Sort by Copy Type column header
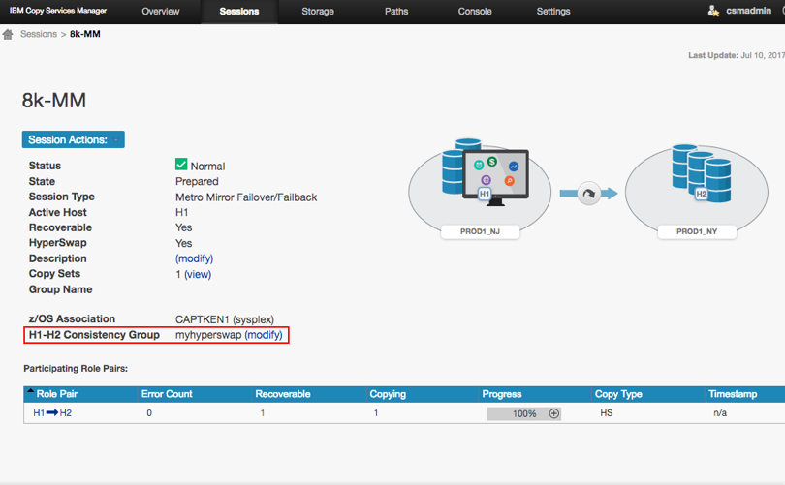Screen dimensions: 785x485 tap(618, 394)
